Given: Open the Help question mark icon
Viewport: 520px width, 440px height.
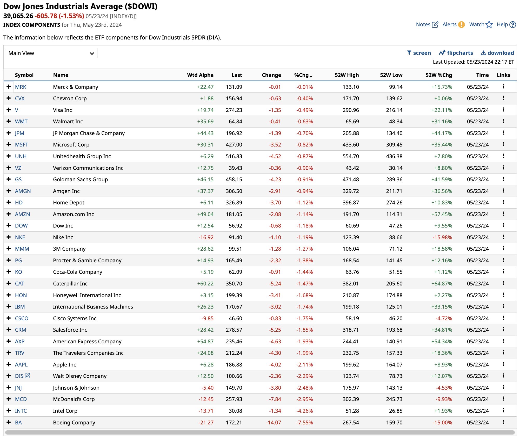Looking at the screenshot, I should coord(513,25).
